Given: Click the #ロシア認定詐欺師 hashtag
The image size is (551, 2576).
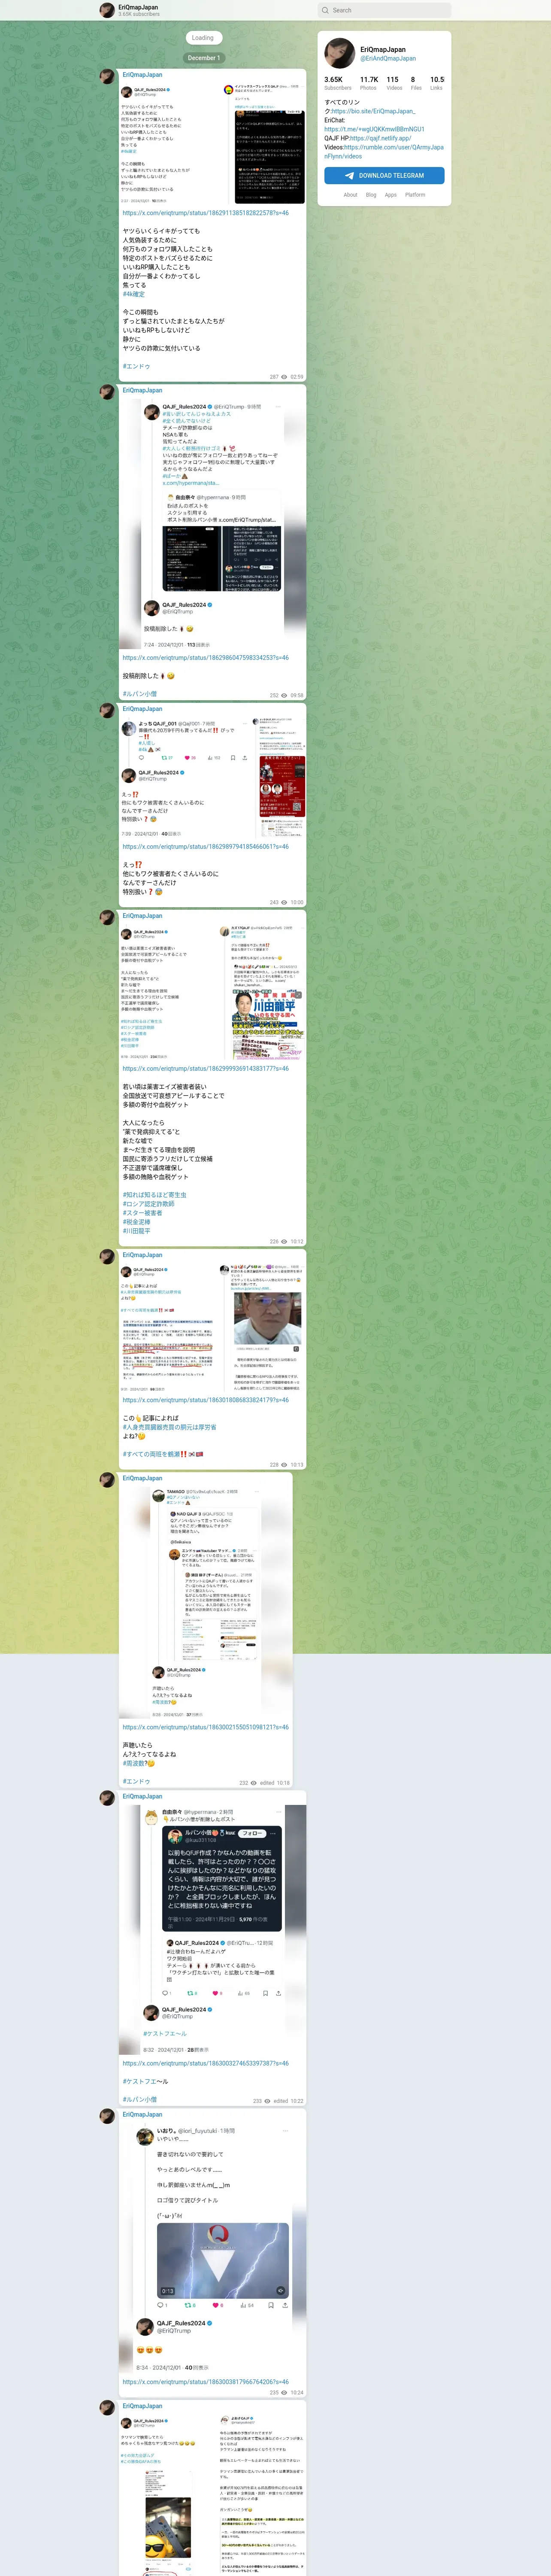Looking at the screenshot, I should (149, 1204).
